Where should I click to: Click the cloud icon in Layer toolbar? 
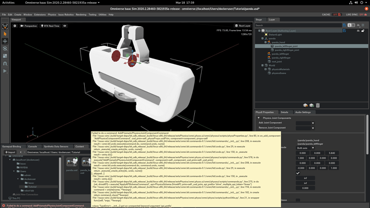tap(358, 25)
